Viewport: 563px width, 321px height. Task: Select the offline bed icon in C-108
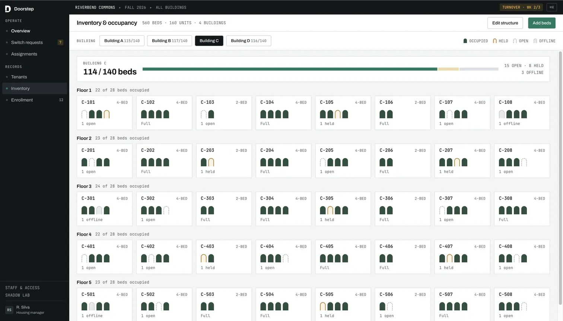[x=502, y=114]
